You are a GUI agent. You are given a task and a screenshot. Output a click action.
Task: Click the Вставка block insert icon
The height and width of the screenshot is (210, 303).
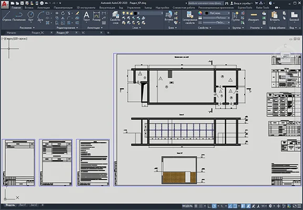pyautogui.click(x=168, y=16)
